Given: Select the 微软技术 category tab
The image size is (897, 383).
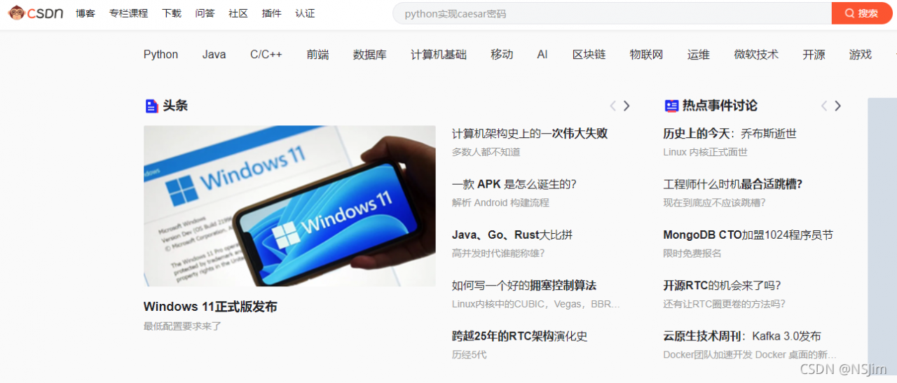Looking at the screenshot, I should click(756, 55).
